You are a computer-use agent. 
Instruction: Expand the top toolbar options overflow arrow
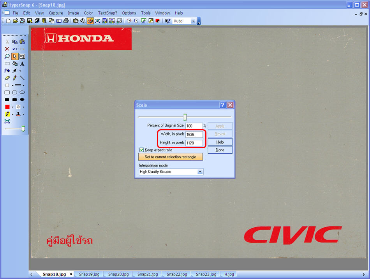click(199, 23)
